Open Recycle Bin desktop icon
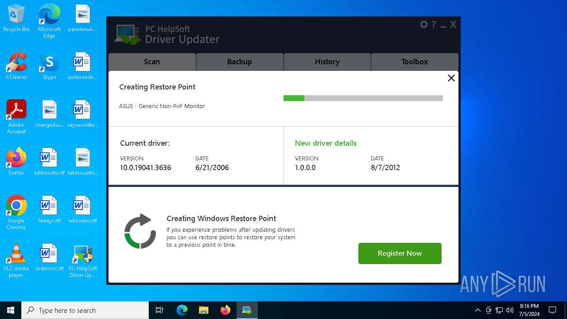The height and width of the screenshot is (319, 567). pyautogui.click(x=16, y=19)
